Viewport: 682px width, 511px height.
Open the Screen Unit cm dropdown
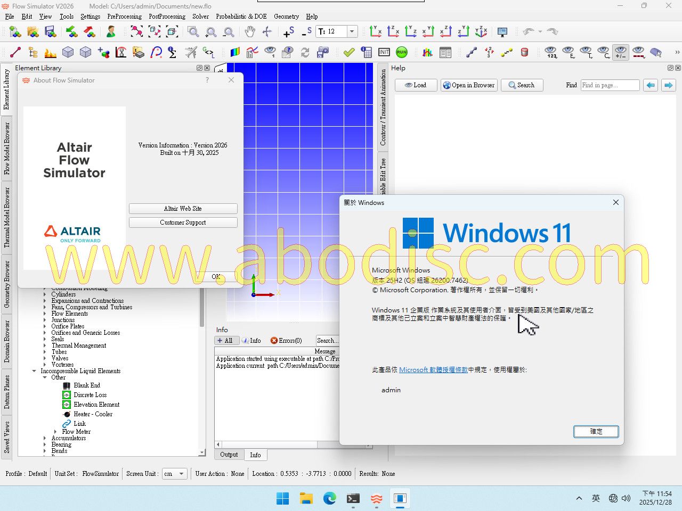pos(182,474)
